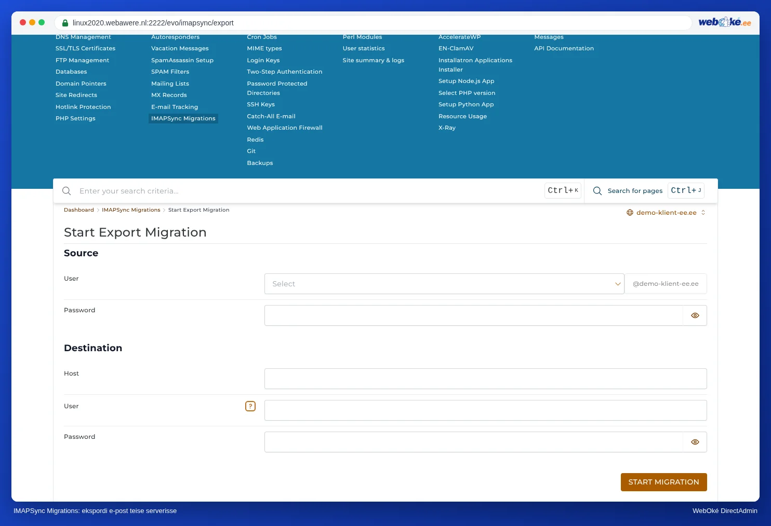Click the source Password input field
The width and height of the screenshot is (771, 526).
coord(473,315)
